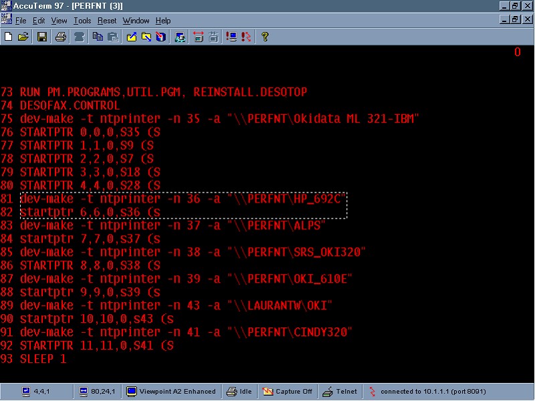Click the screen size icon in status bar
Image resolution: width=535 pixels, height=401 pixels.
[x=84, y=392]
